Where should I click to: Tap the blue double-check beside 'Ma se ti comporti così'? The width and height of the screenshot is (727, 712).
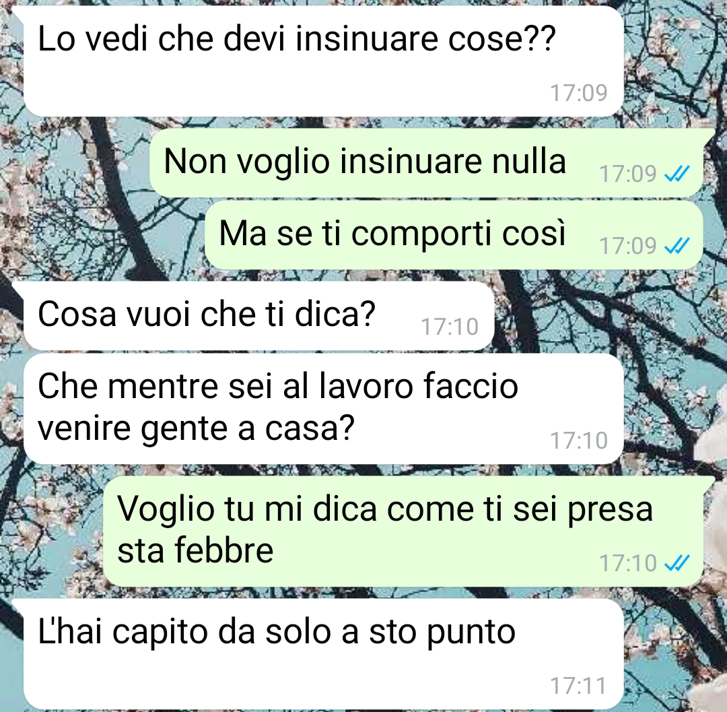(677, 246)
